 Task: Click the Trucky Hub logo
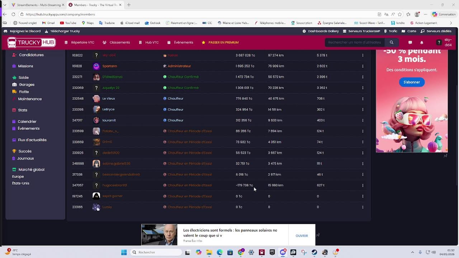click(32, 42)
